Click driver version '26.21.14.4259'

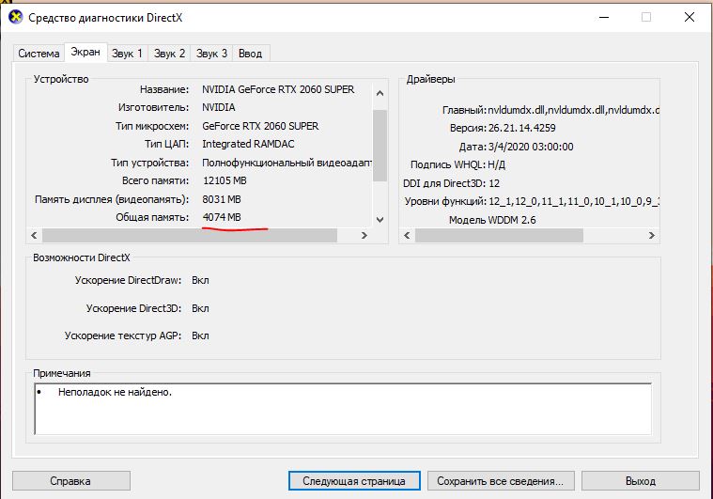click(522, 129)
